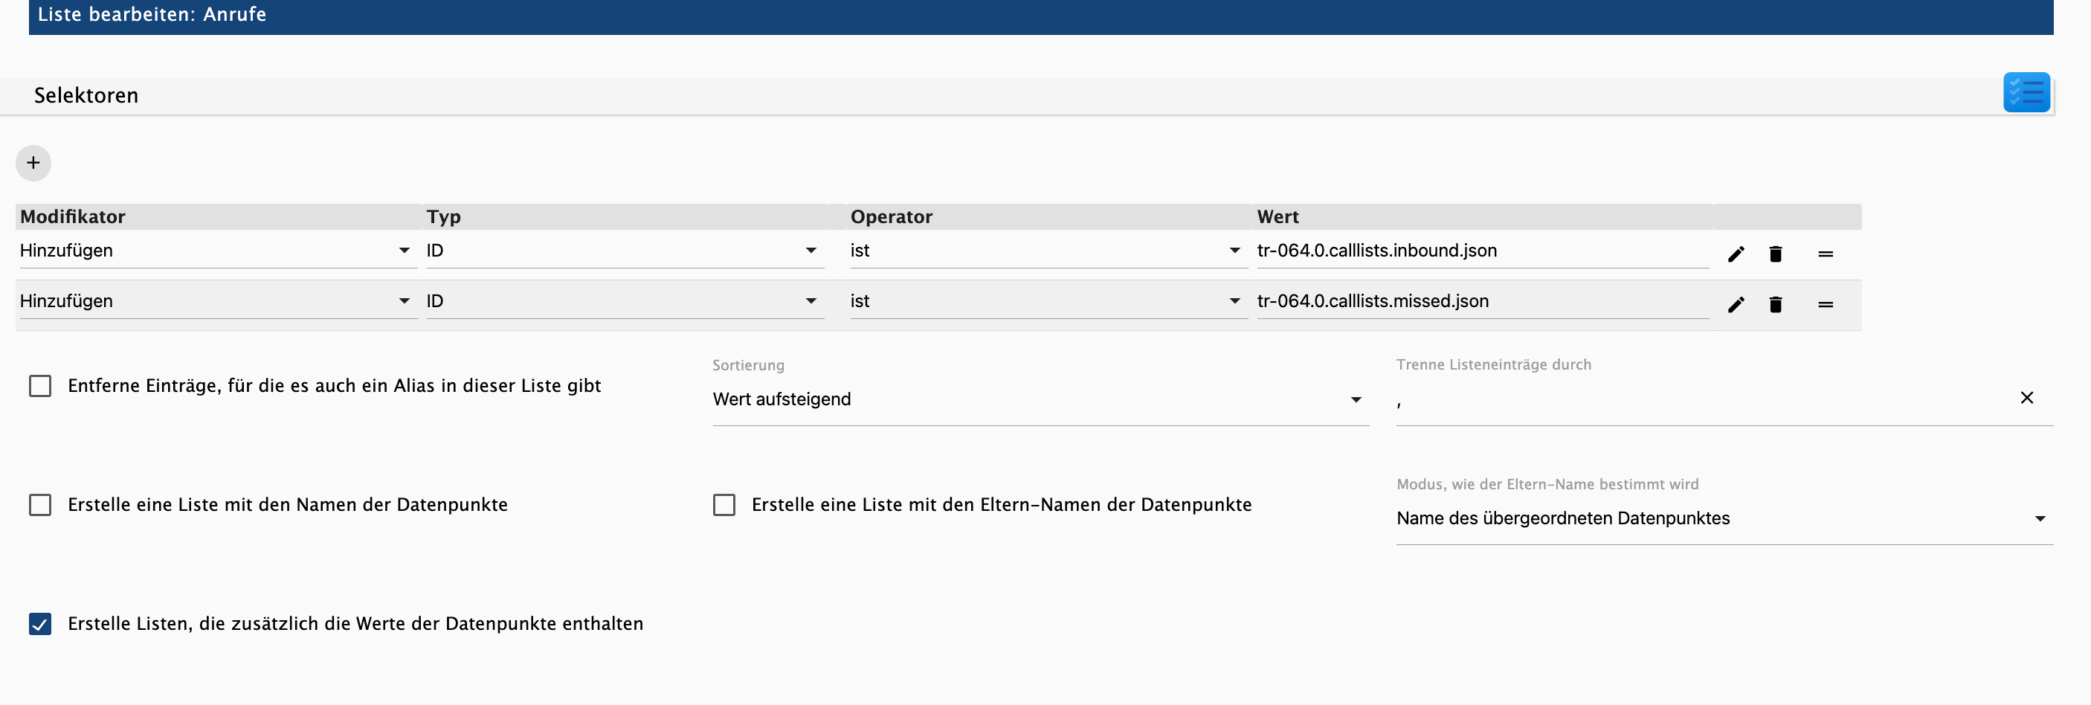Open the Operator dropdown in the missed.json row

(1048, 301)
